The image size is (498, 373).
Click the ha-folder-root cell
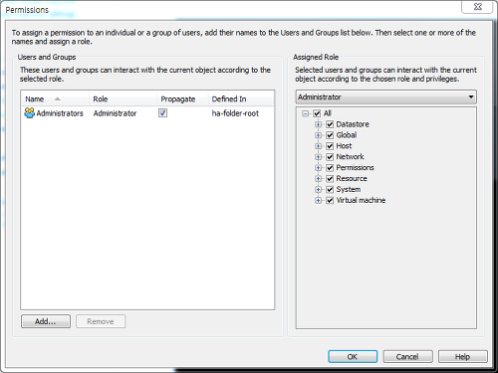tap(235, 113)
